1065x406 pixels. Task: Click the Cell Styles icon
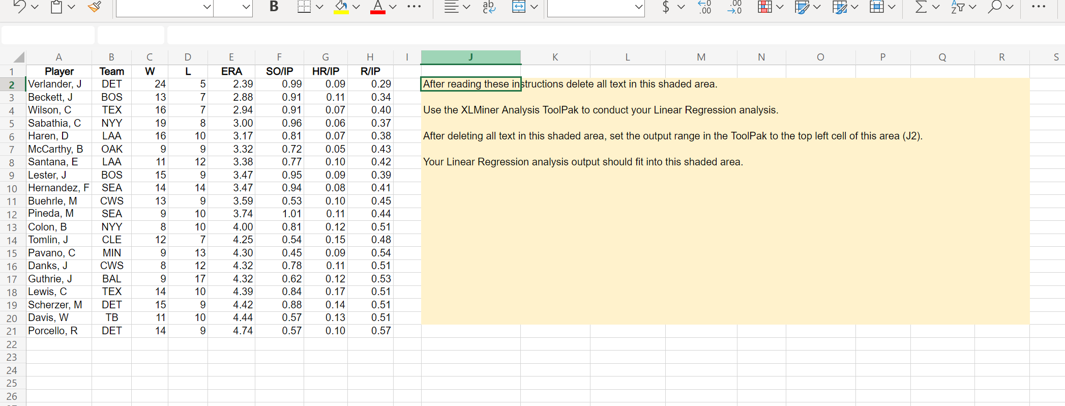click(x=802, y=7)
